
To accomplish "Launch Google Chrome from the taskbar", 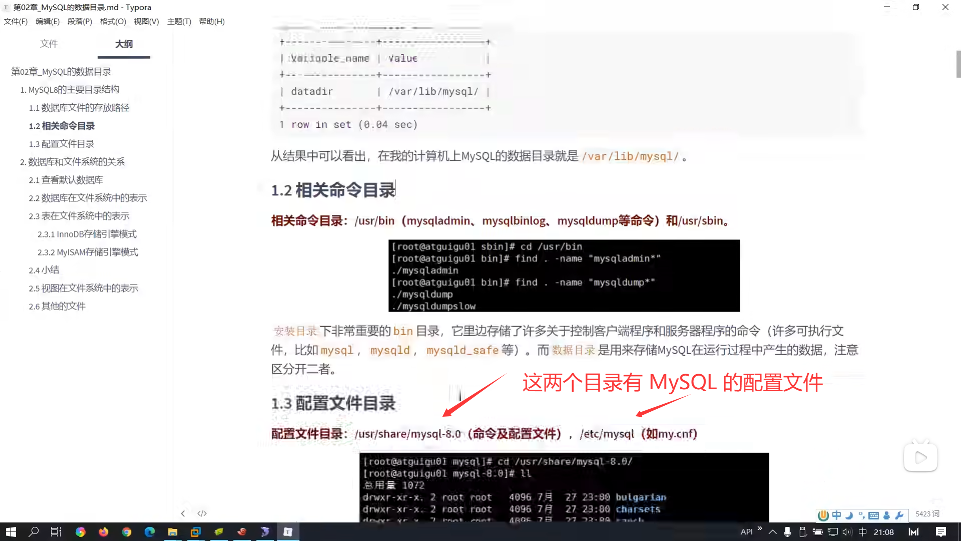I will pos(127,532).
